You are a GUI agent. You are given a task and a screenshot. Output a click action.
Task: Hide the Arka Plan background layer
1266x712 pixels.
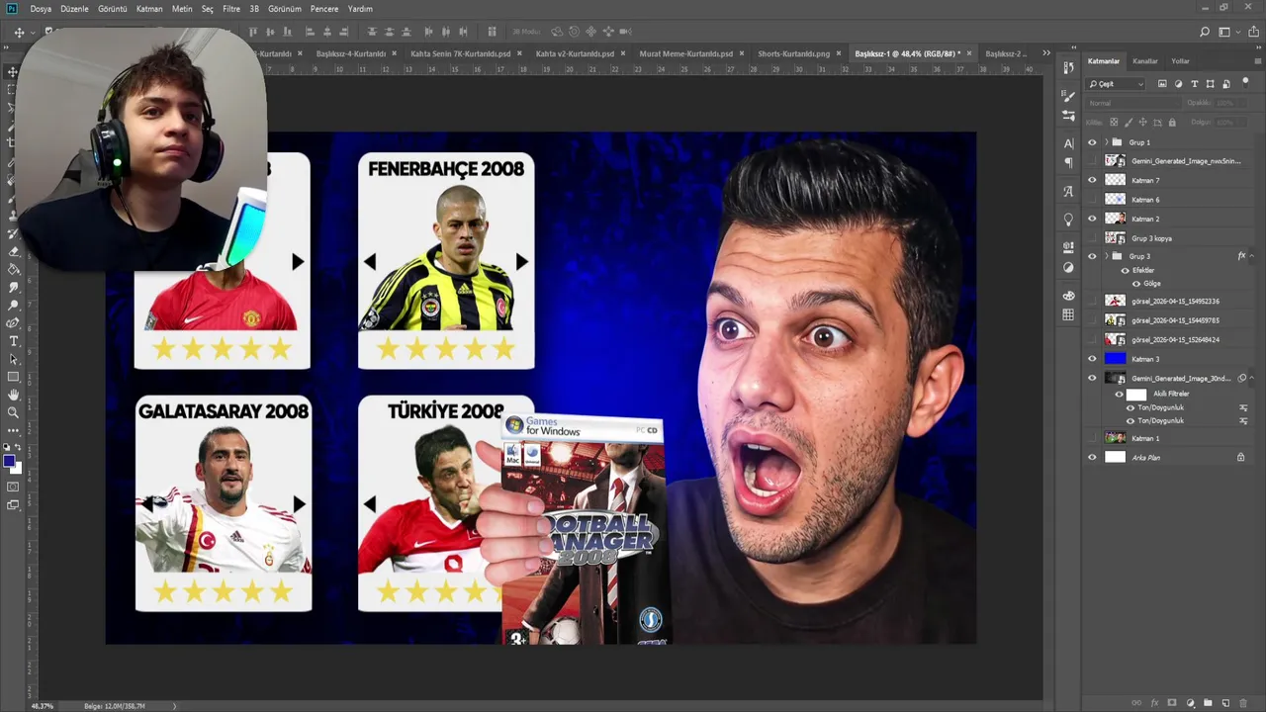point(1092,457)
